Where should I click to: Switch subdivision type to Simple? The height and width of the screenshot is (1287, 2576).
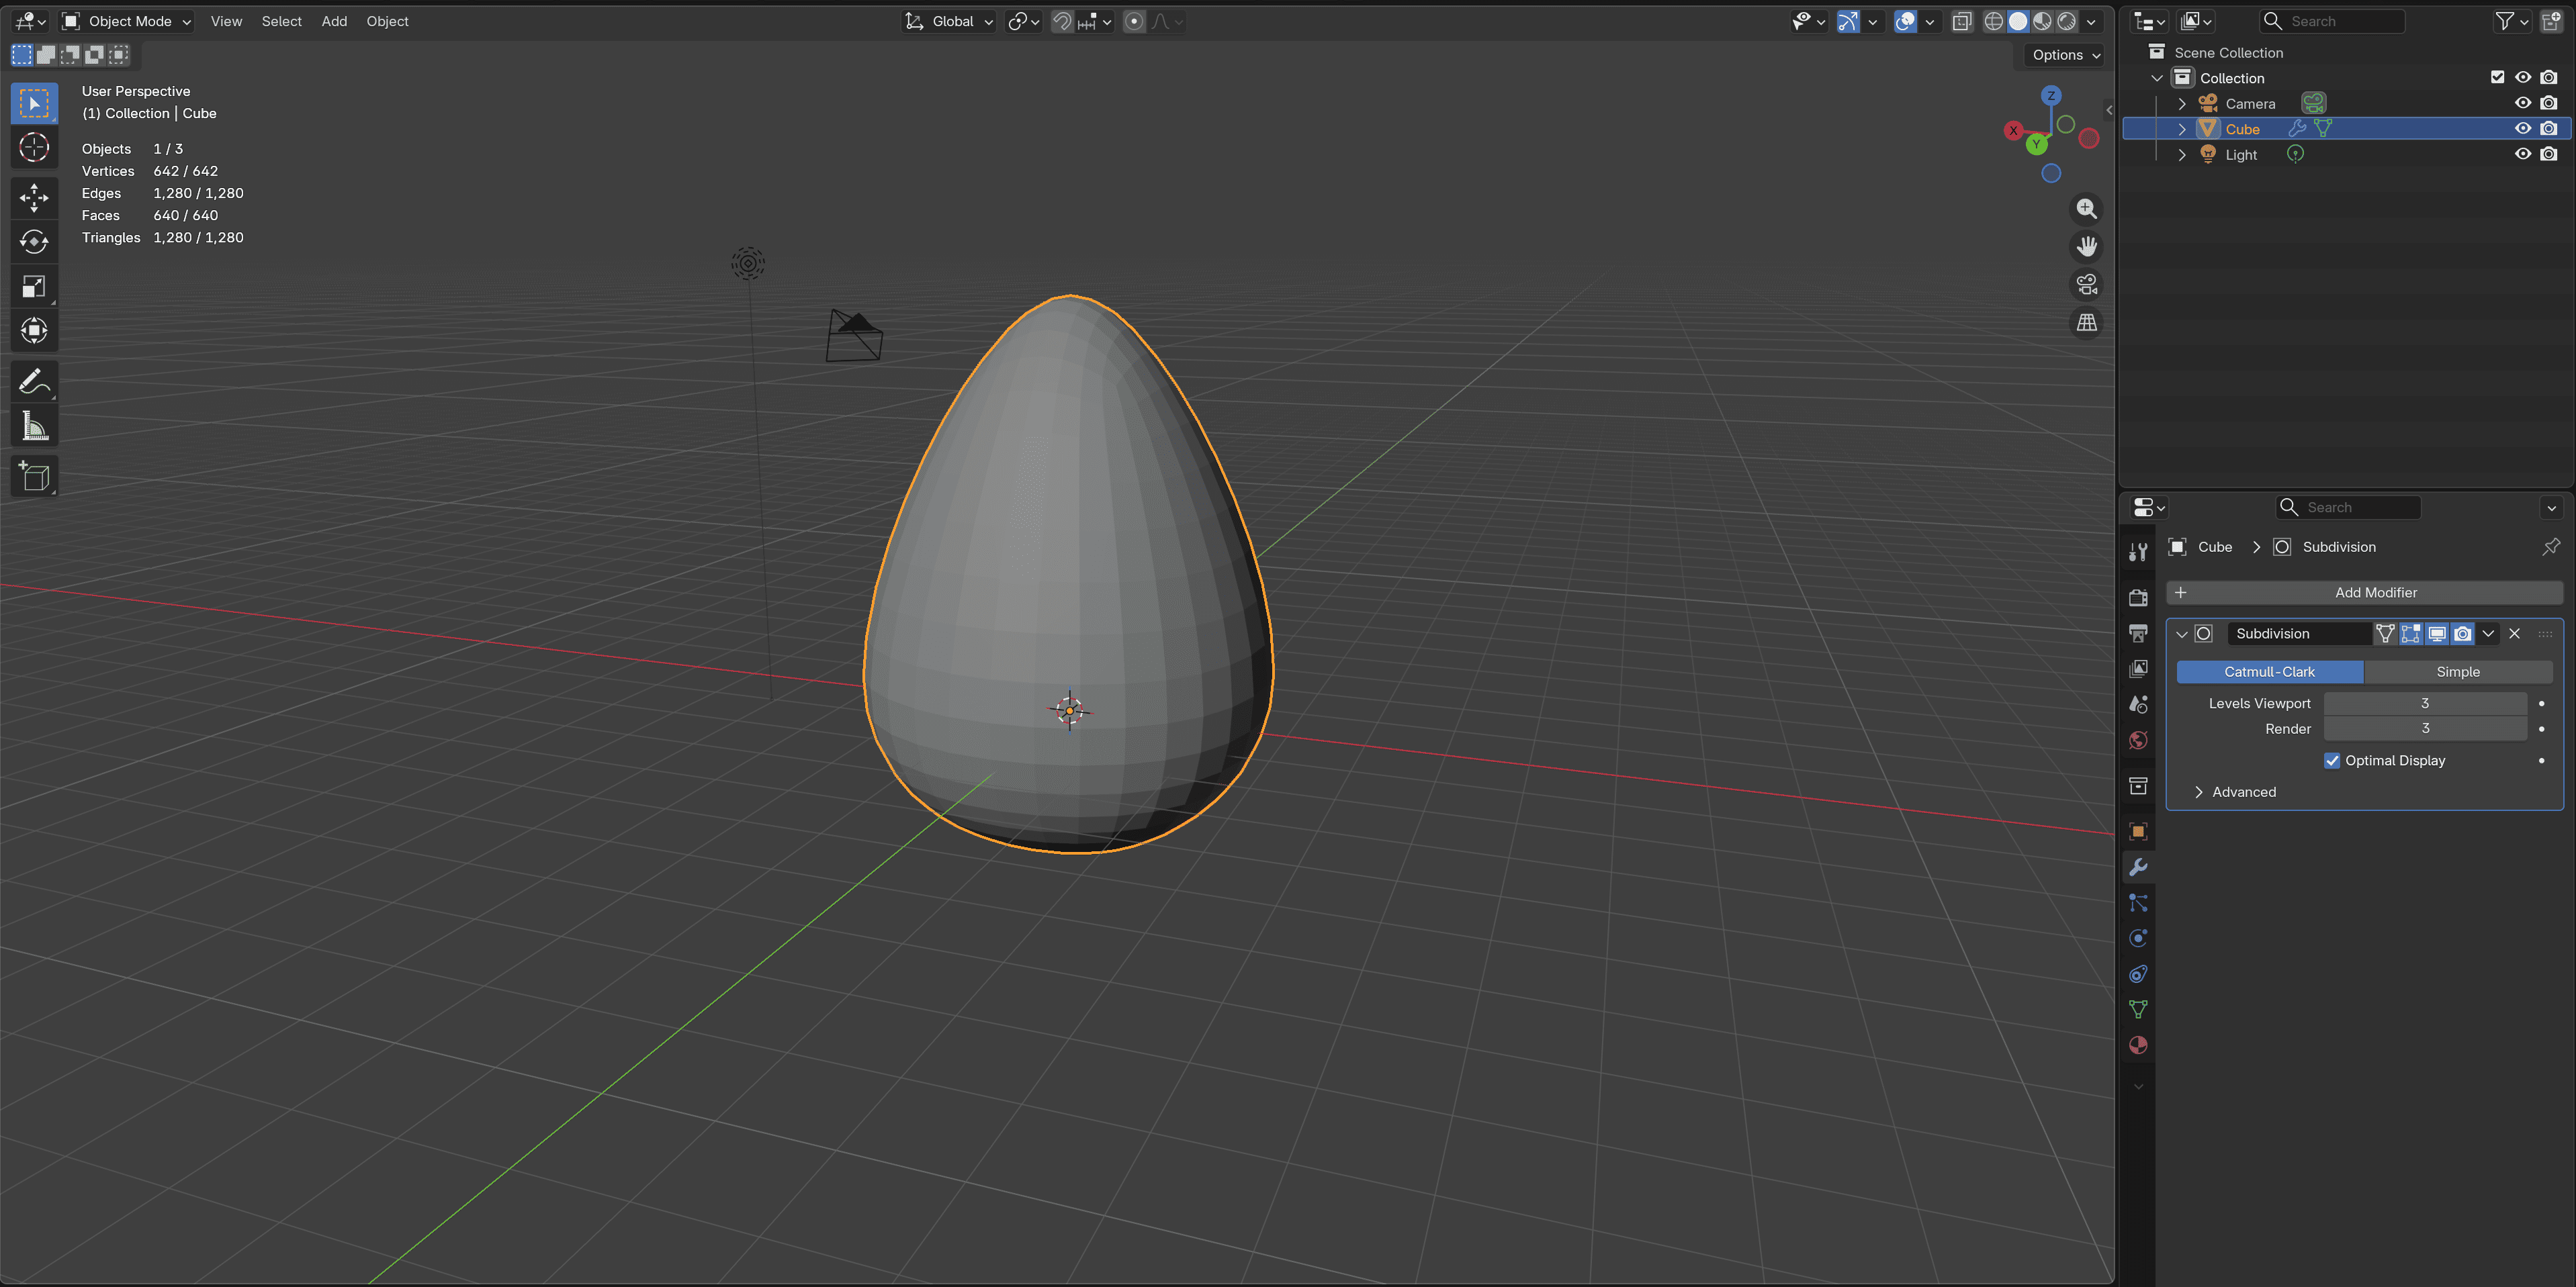pyautogui.click(x=2457, y=673)
